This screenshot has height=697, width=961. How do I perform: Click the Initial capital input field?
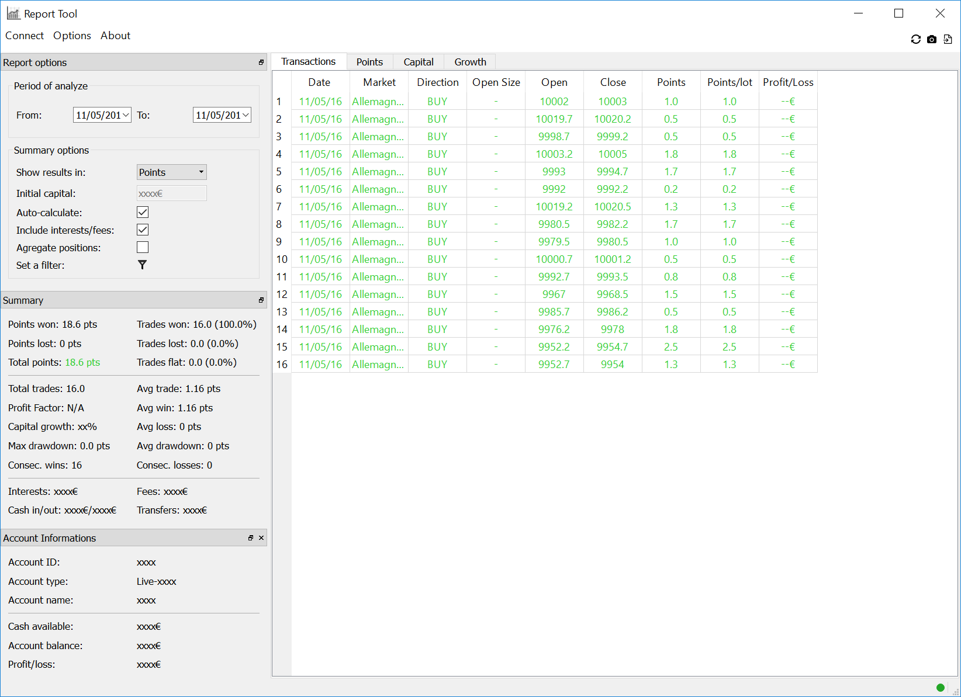[x=172, y=193]
